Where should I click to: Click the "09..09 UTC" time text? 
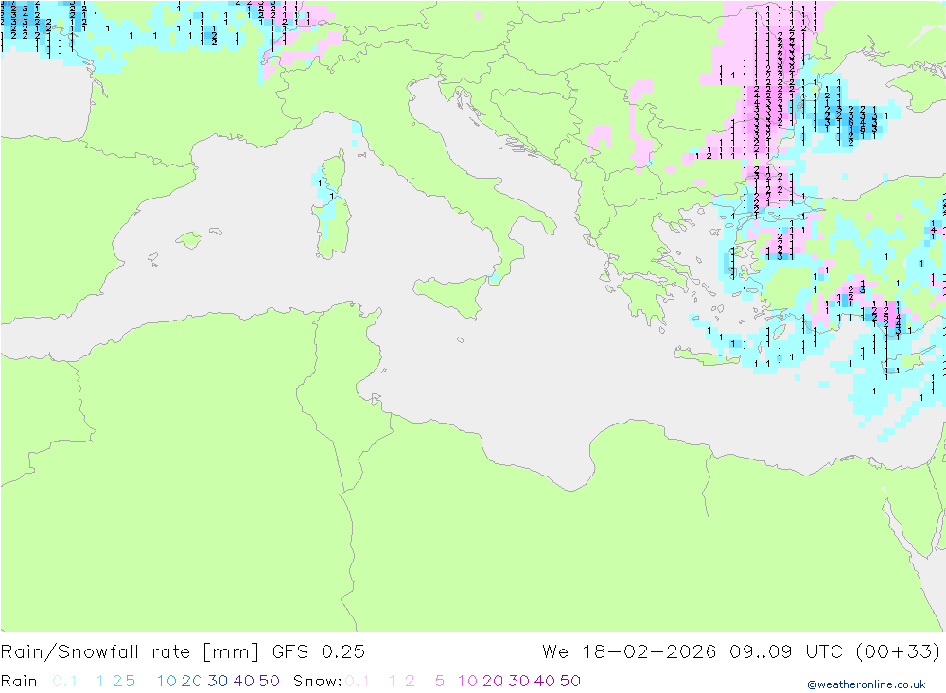(x=786, y=652)
